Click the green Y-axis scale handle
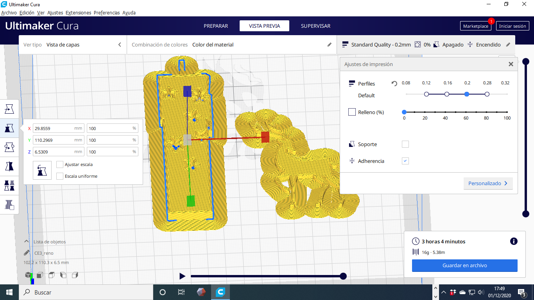Image resolution: width=534 pixels, height=300 pixels. tap(191, 201)
